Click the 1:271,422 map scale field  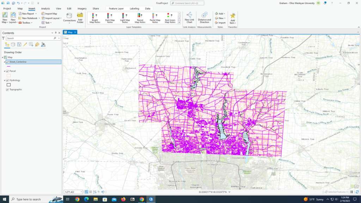(71, 191)
